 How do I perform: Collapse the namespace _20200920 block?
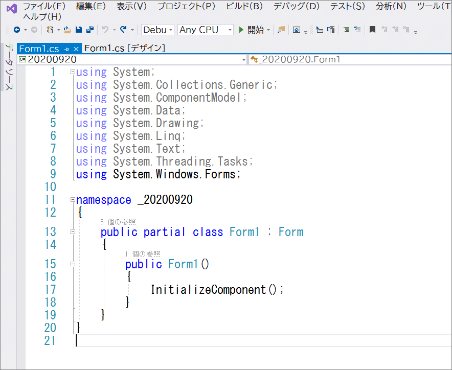coord(73,200)
